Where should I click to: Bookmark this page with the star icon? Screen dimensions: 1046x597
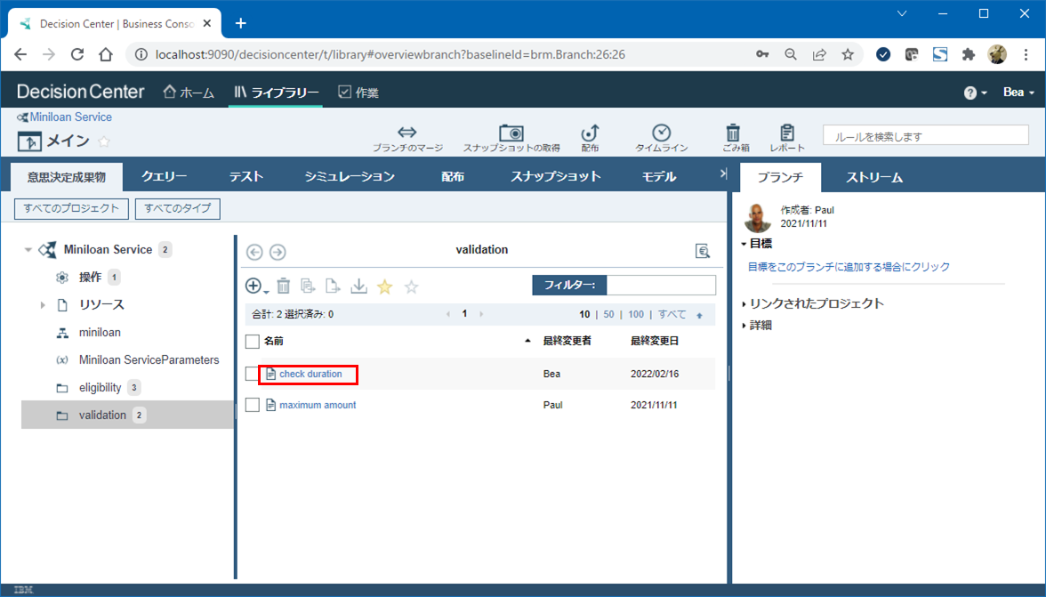(847, 54)
